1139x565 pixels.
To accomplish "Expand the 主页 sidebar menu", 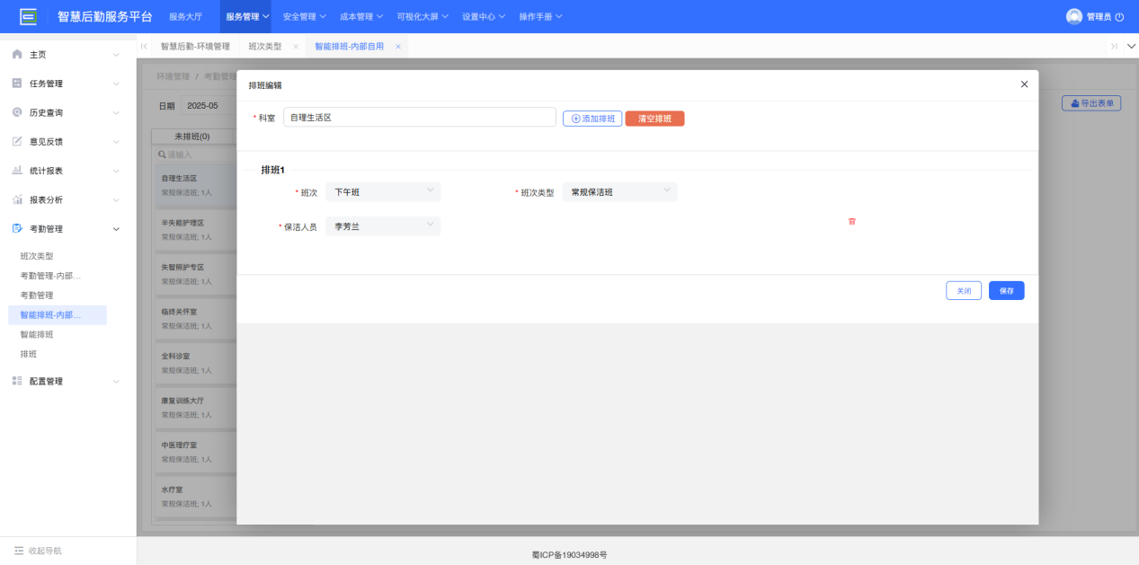I will 116,55.
